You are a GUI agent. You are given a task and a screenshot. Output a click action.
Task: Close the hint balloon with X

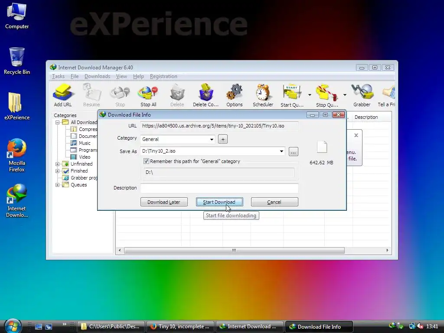[356, 135]
